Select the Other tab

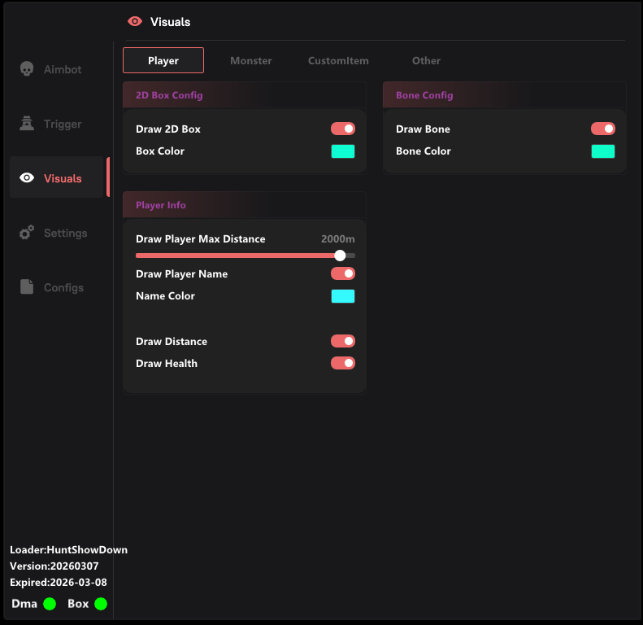tap(426, 61)
